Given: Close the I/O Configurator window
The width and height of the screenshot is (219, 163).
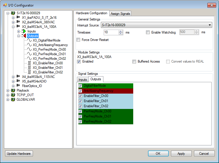Looking at the screenshot, I should (x=212, y=5).
